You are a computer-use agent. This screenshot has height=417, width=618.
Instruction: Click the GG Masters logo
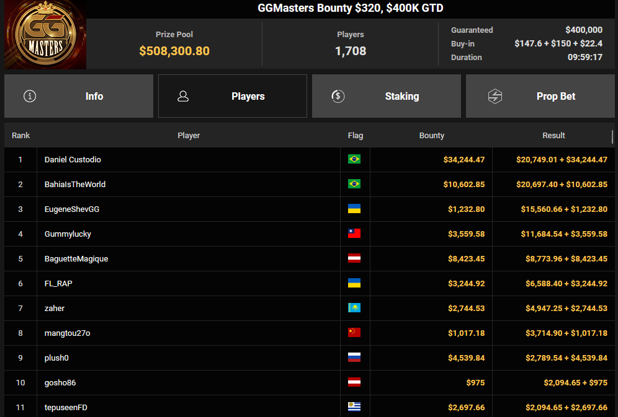45,35
